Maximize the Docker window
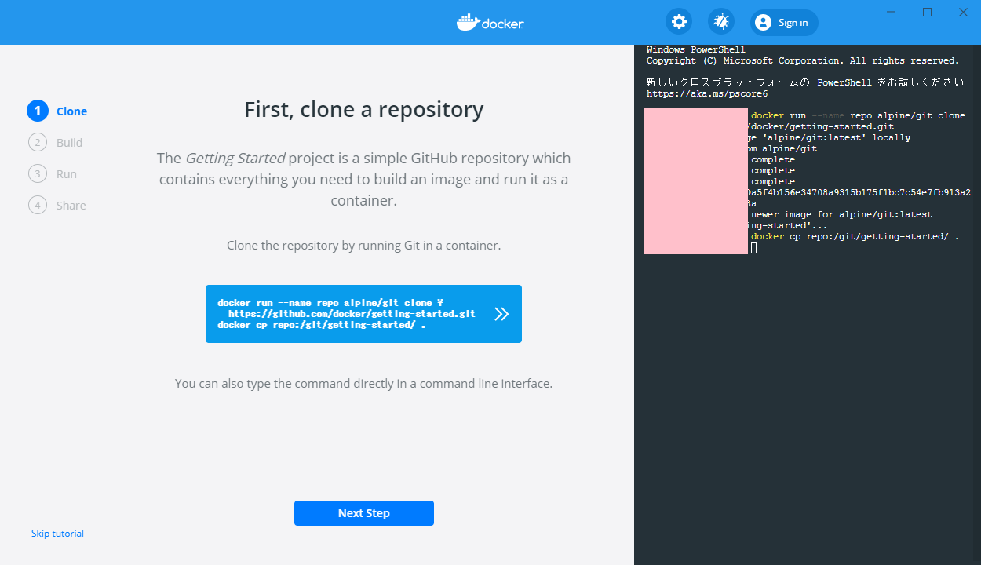 click(x=927, y=13)
